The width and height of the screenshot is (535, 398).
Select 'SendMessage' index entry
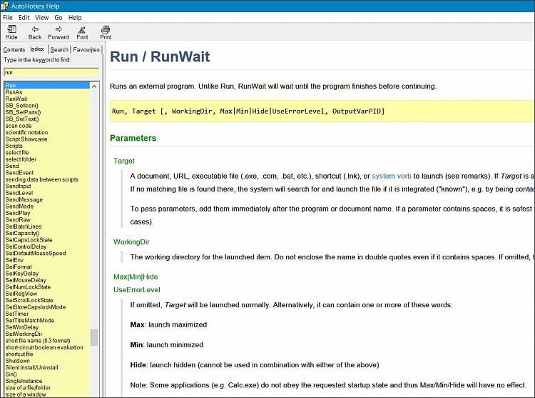click(x=24, y=199)
